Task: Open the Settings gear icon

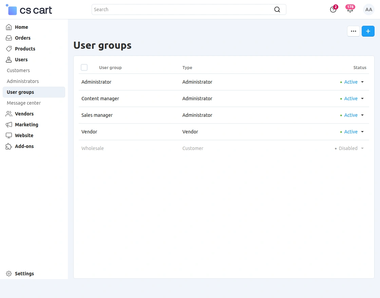Action: pyautogui.click(x=8, y=274)
